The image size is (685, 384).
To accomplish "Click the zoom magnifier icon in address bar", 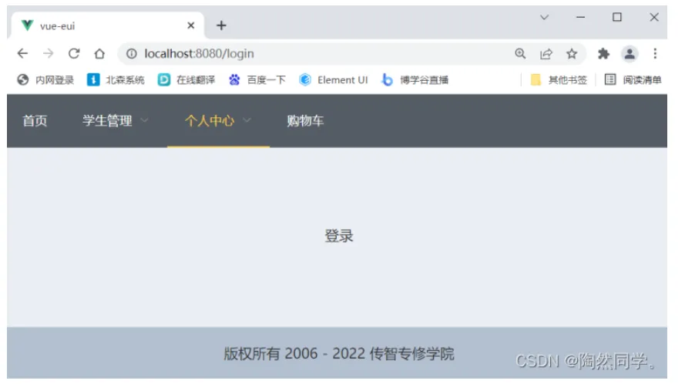I will [520, 53].
